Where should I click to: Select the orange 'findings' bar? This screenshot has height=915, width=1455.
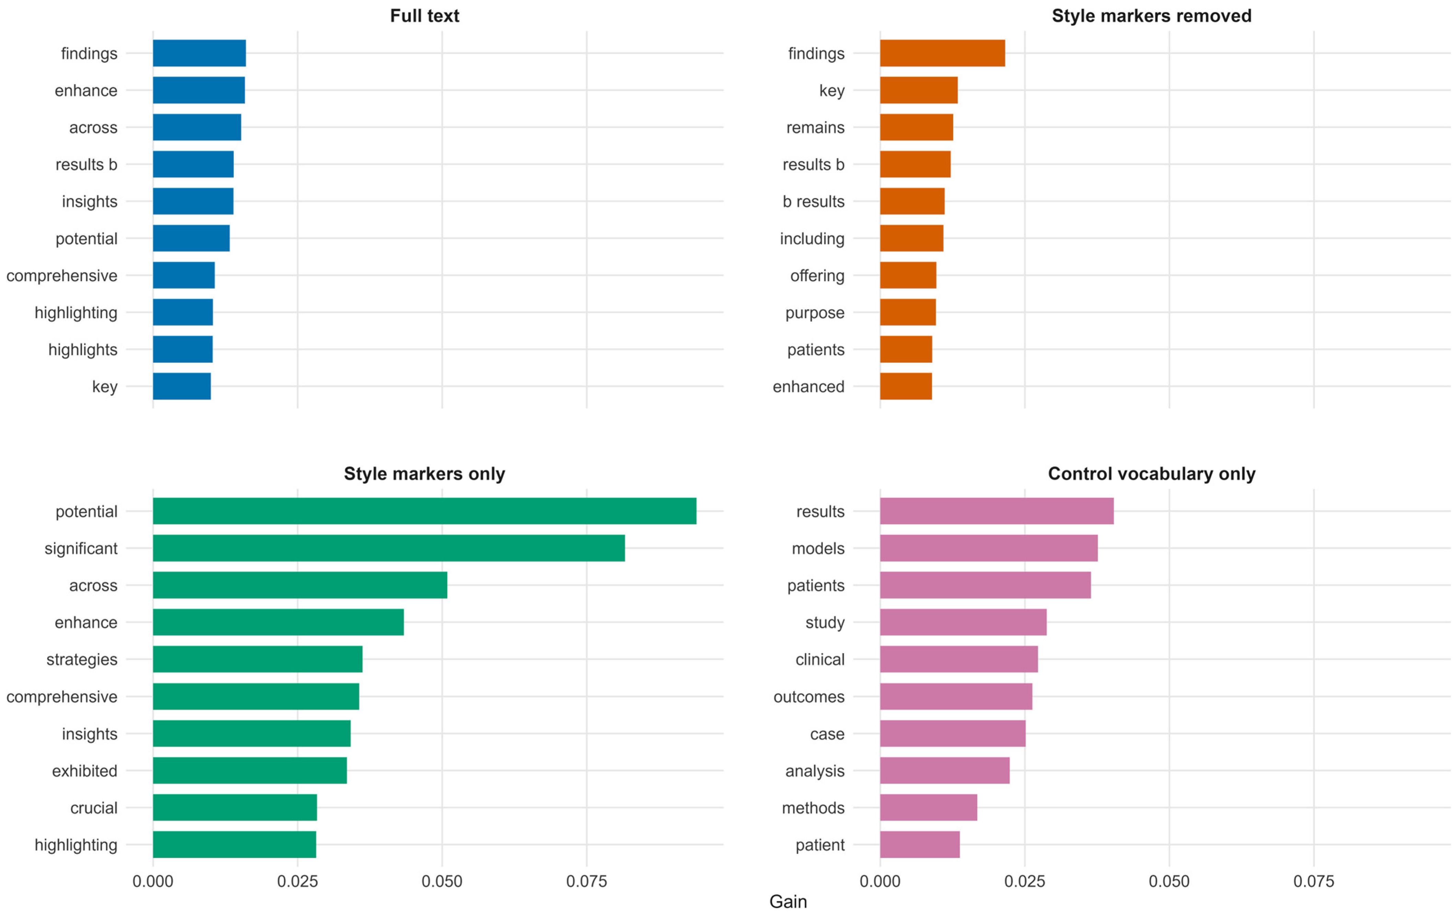[x=943, y=53]
